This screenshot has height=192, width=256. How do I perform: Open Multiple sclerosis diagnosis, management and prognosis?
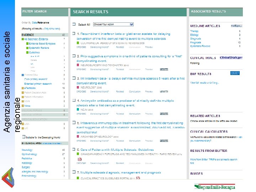tap(121, 172)
